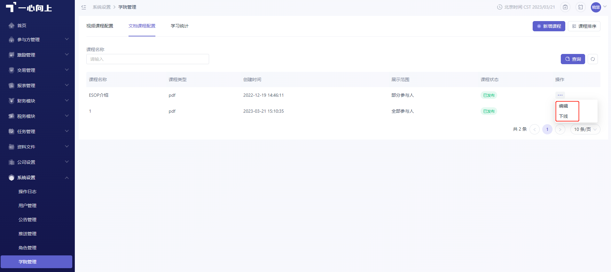The image size is (611, 272).
Task: Open the shirt theme icon in header
Action: point(581,7)
